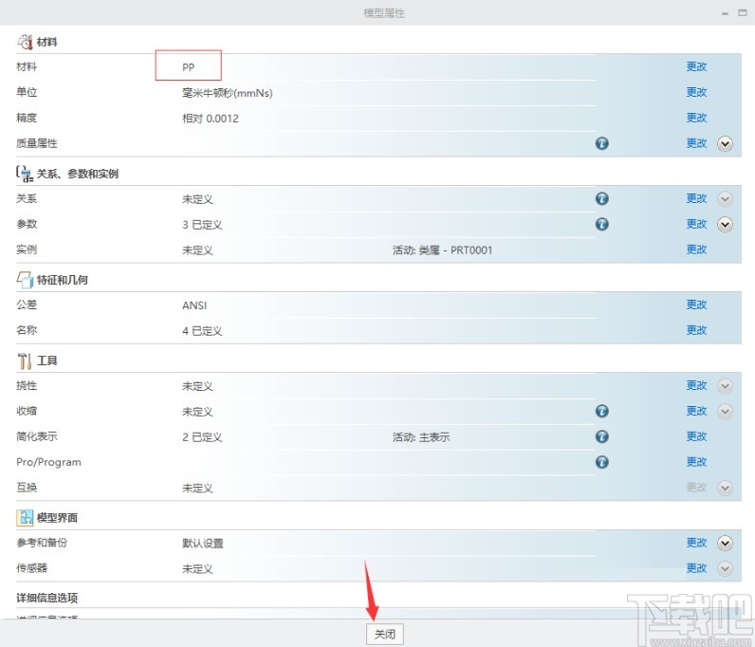
Task: Click 更改 for the Pro/Program row
Action: (x=696, y=462)
